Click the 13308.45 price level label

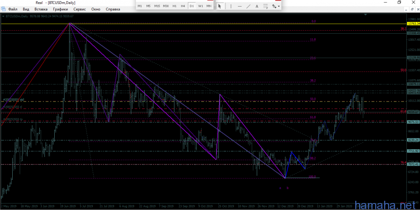tap(413, 33)
